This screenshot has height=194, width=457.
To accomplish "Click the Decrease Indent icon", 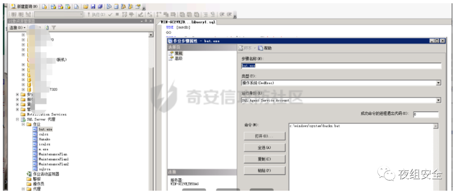I will tap(222, 14).
